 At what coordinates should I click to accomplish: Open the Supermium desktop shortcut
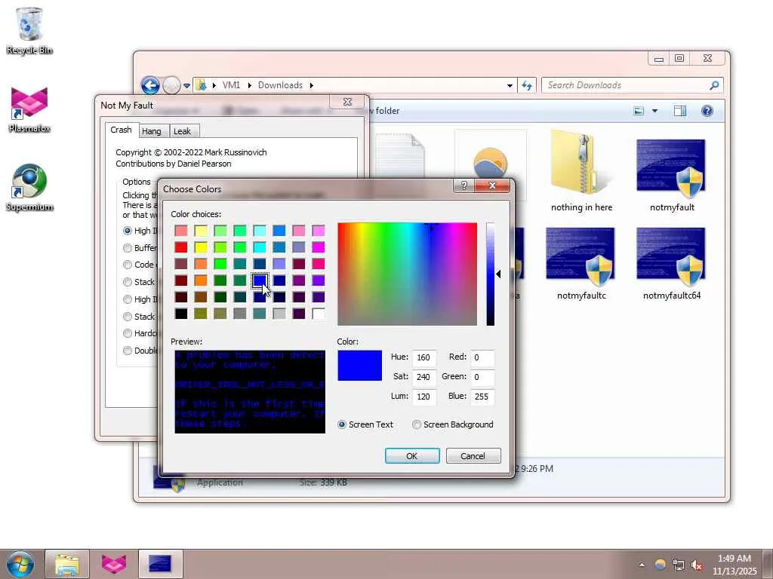click(29, 188)
